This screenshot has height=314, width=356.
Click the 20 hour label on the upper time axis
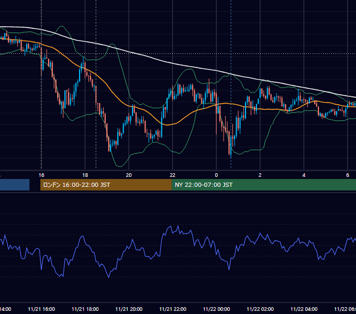[x=129, y=175]
